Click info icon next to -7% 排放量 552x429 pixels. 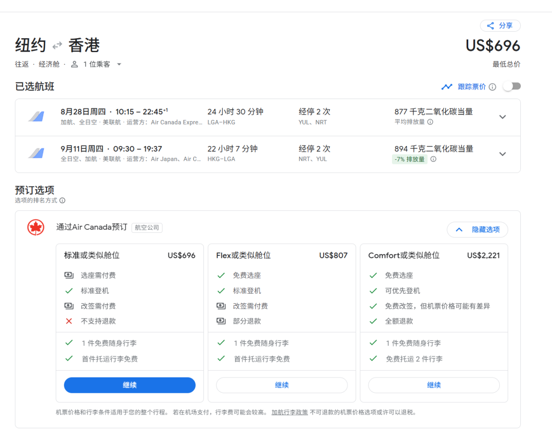click(x=433, y=159)
